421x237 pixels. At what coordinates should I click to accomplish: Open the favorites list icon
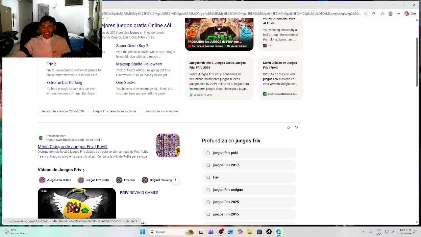383,14
